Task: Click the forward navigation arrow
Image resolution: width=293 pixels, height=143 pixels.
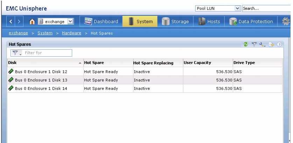Action: point(19,22)
